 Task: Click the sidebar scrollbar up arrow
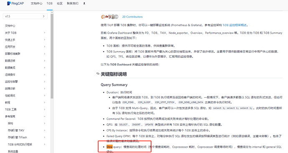click(x=52, y=12)
